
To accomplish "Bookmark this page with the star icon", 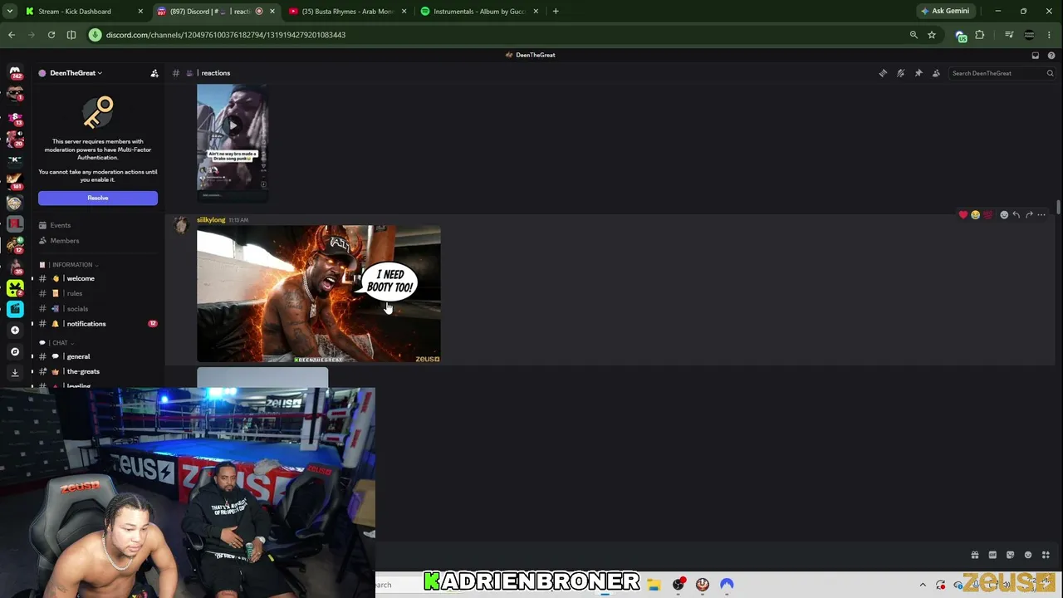I will (932, 35).
